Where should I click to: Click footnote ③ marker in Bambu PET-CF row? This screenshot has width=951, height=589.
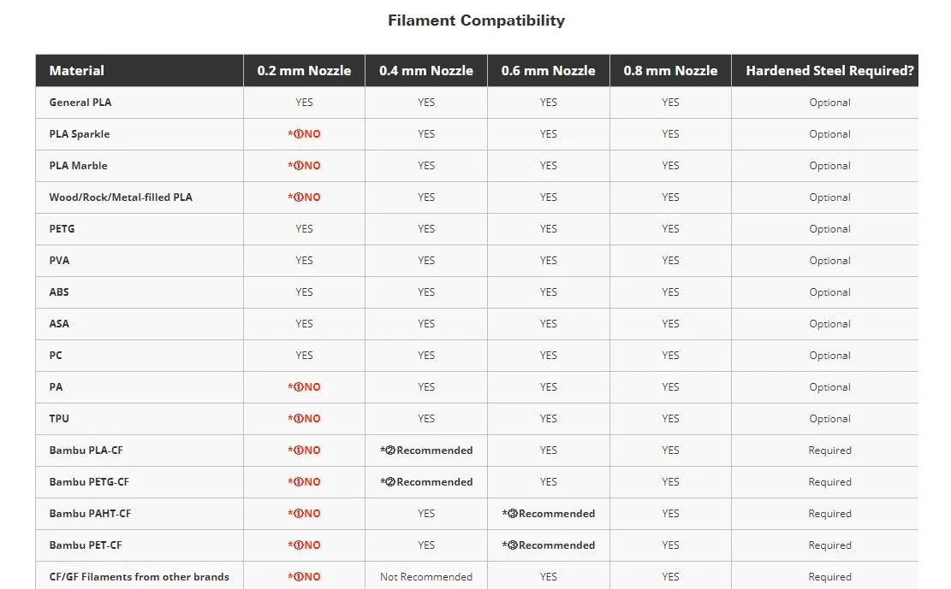tap(512, 545)
